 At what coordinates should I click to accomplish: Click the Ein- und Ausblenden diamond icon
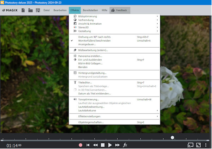pyautogui.click(x=75, y=60)
